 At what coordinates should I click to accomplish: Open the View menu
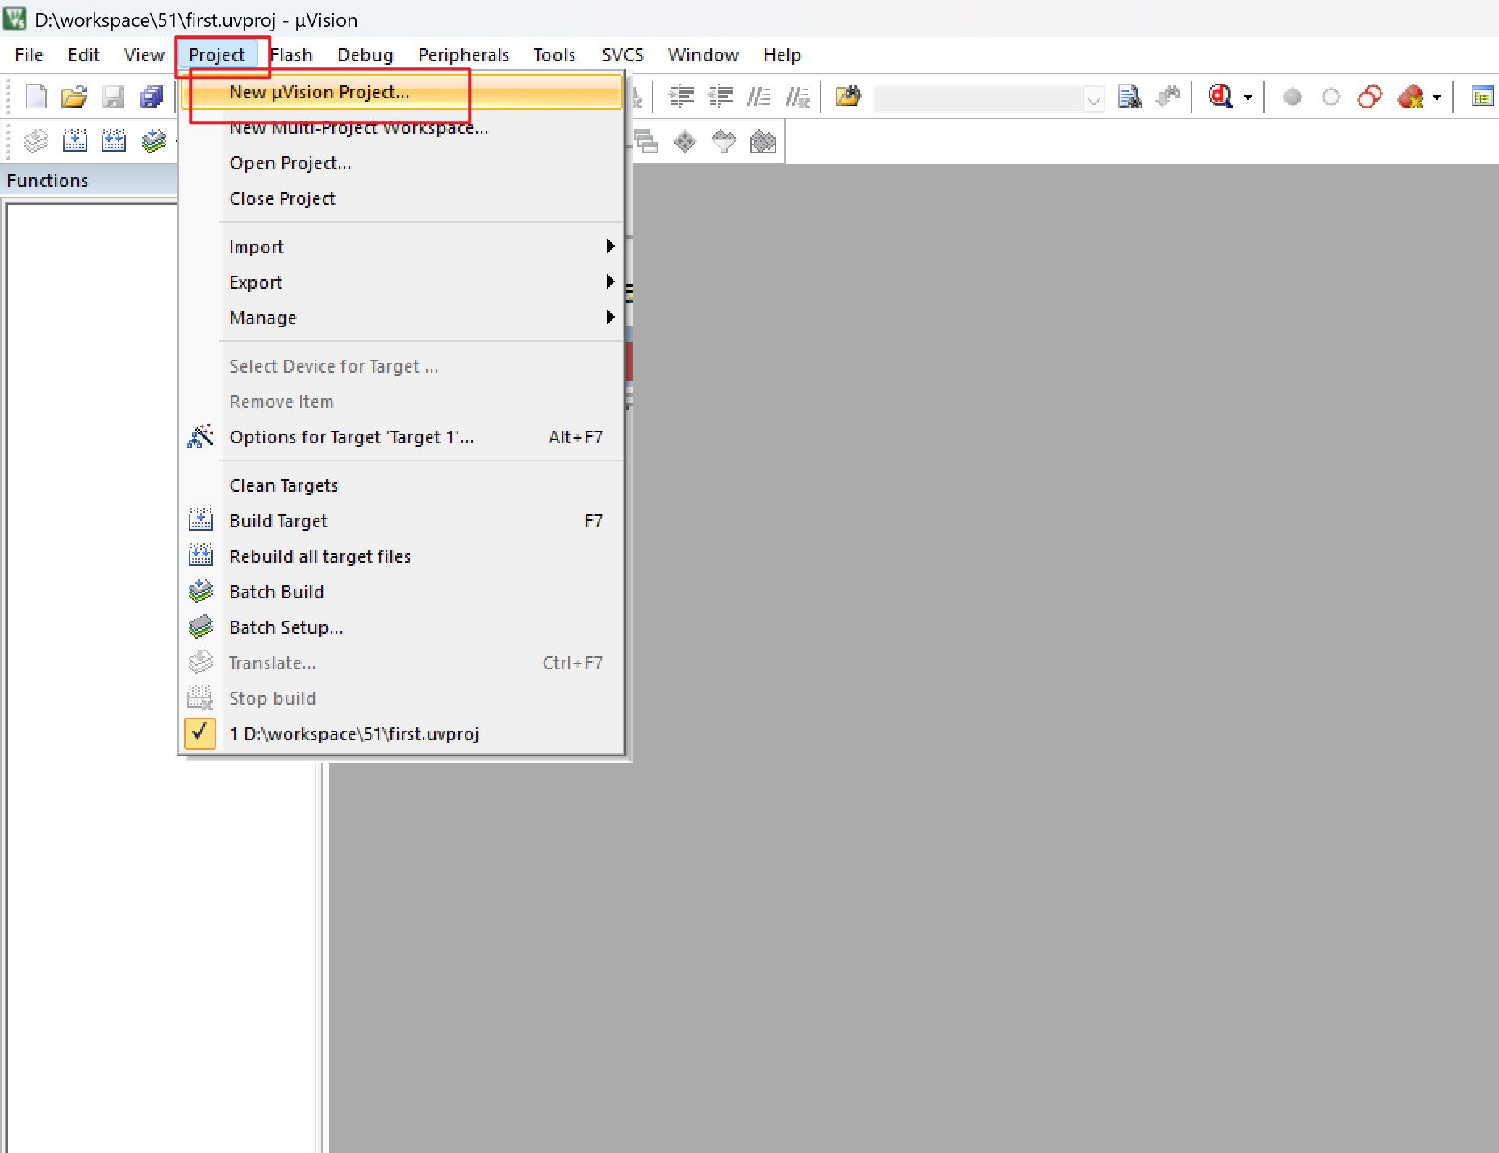[x=144, y=55]
